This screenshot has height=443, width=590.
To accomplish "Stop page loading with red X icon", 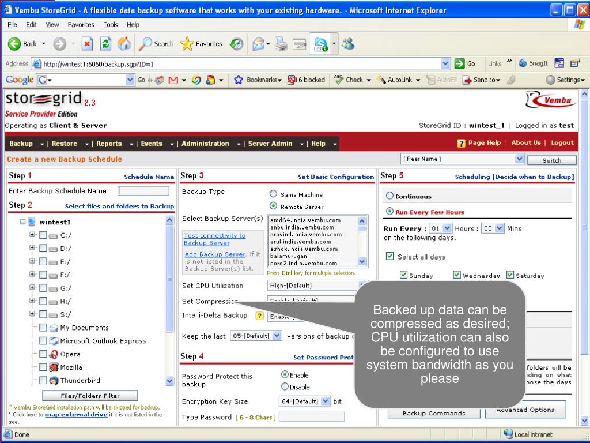I will pyautogui.click(x=87, y=44).
